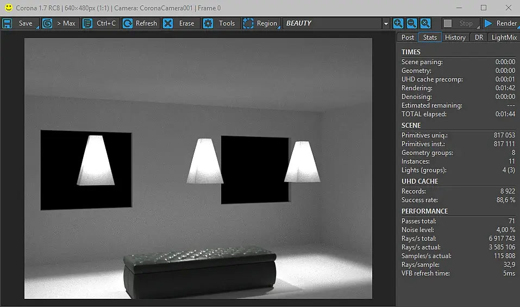
Task: Click the Stop render text
Action: 466,23
